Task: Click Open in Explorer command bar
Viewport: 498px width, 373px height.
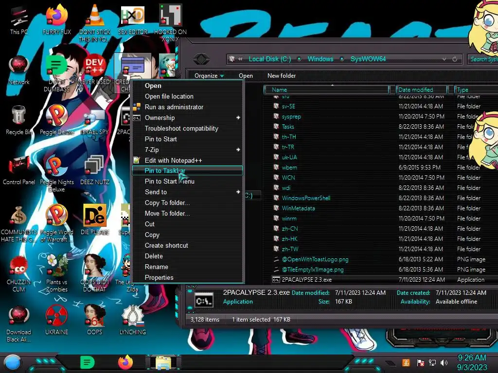Action: point(246,75)
